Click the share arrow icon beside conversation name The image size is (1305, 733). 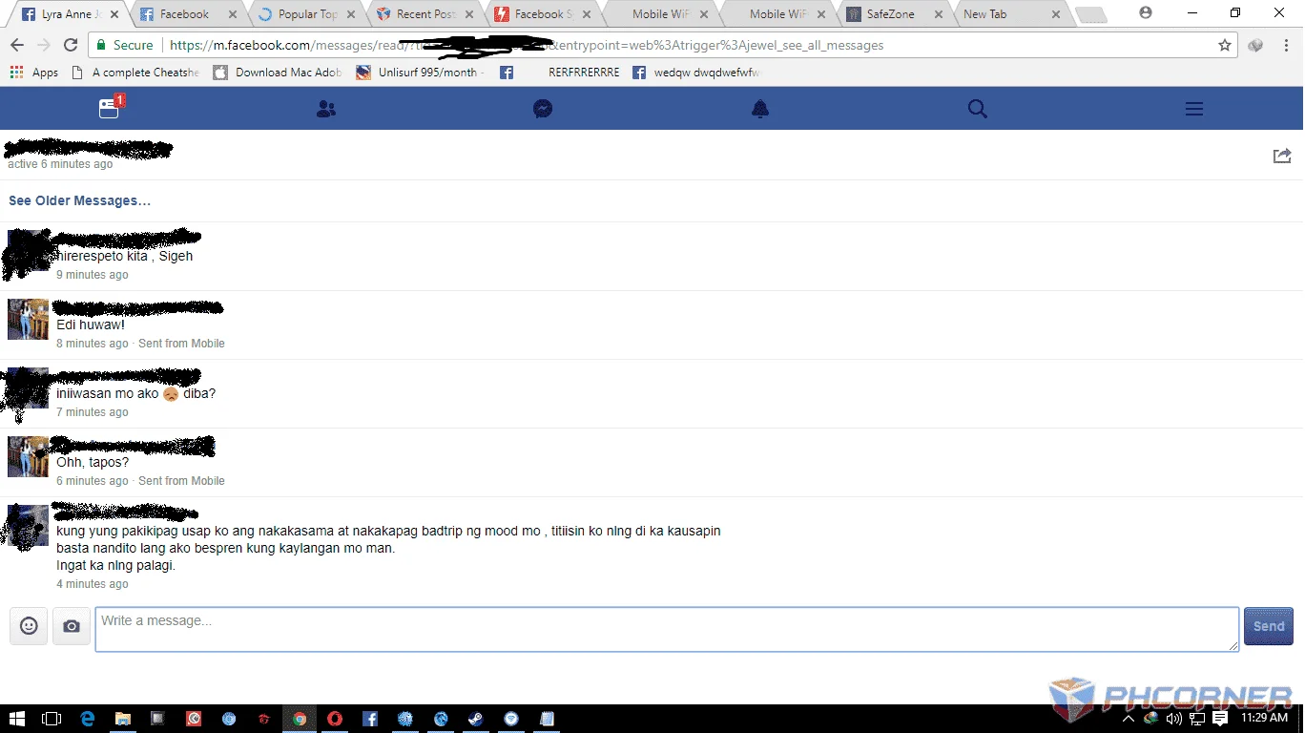1282,156
